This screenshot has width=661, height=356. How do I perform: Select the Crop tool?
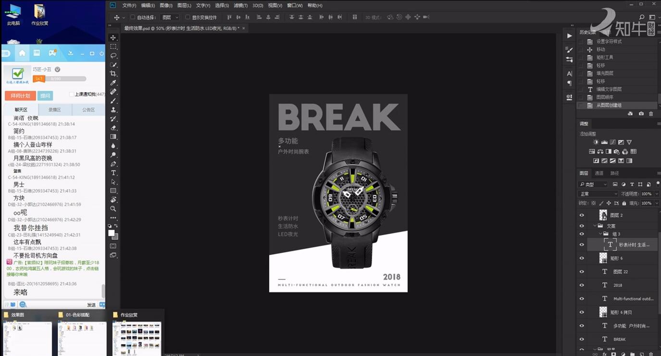coord(113,74)
